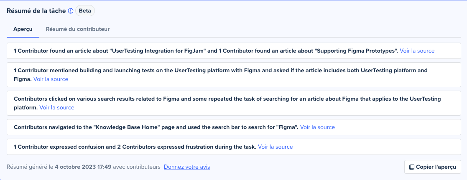
Task: View the source for the confusion and frustration summary
Action: tap(275, 147)
